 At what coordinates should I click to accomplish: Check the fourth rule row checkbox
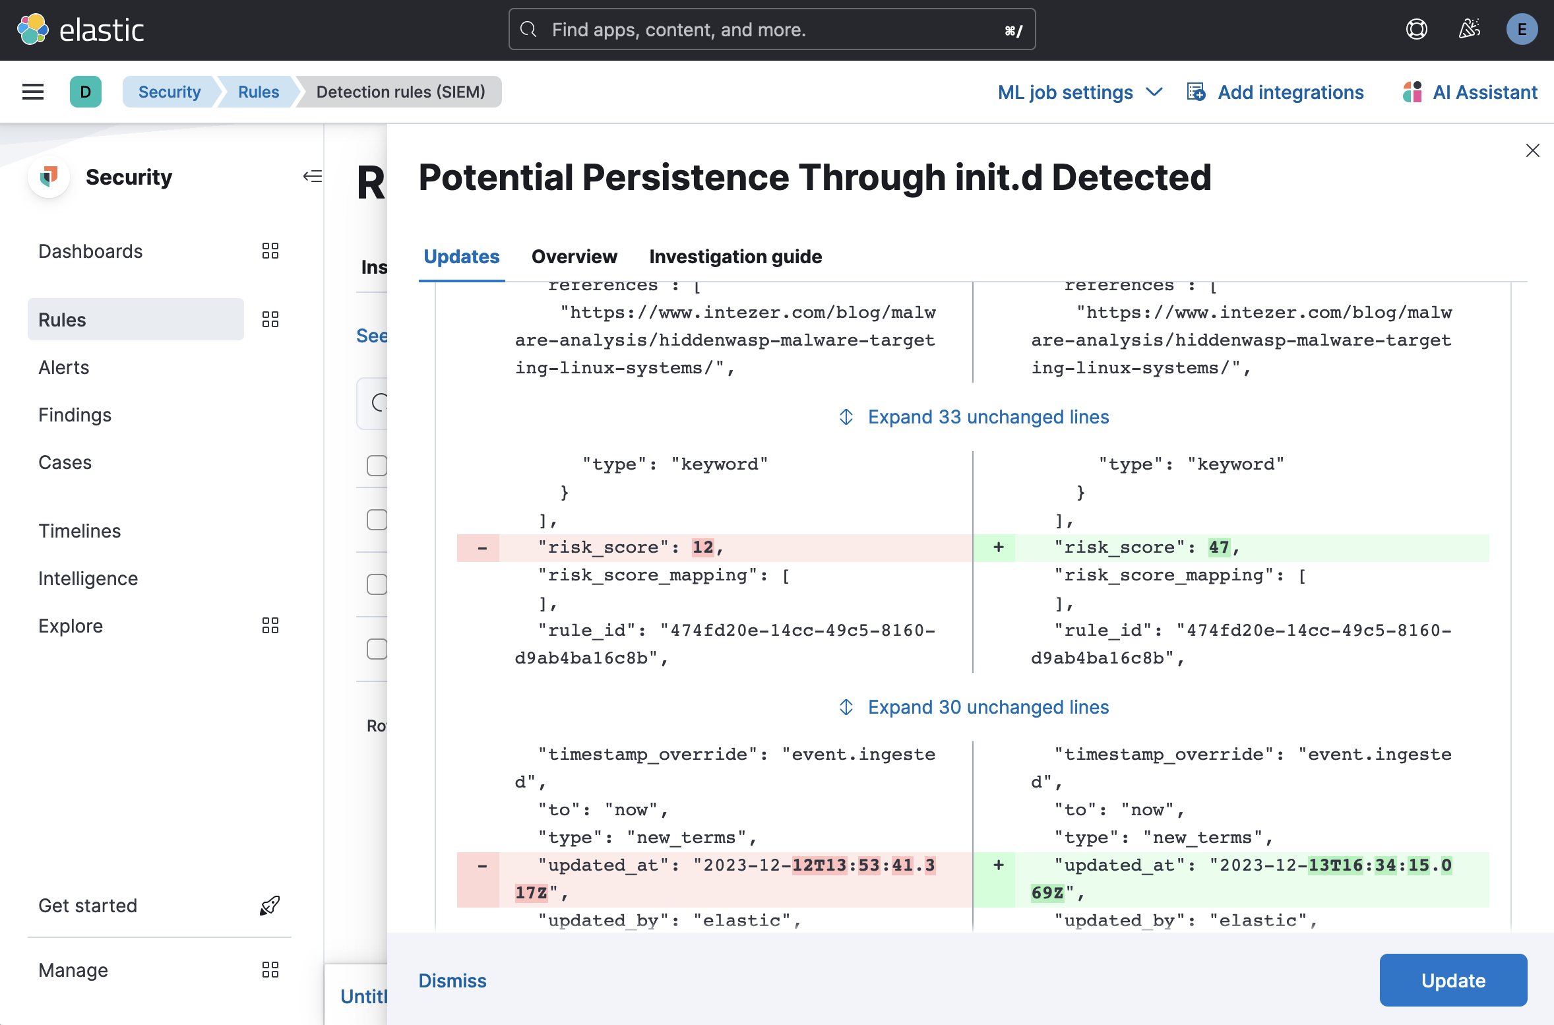377,649
